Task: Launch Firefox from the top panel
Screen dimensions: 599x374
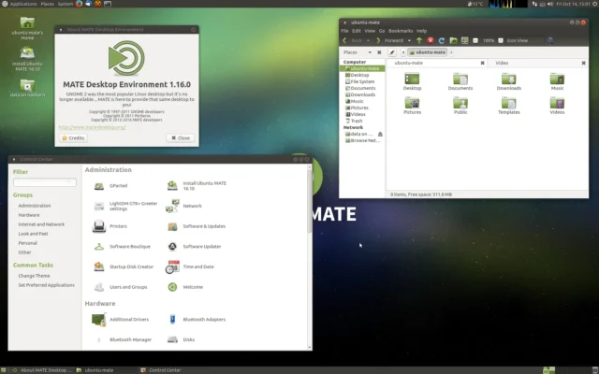Action: [79, 4]
